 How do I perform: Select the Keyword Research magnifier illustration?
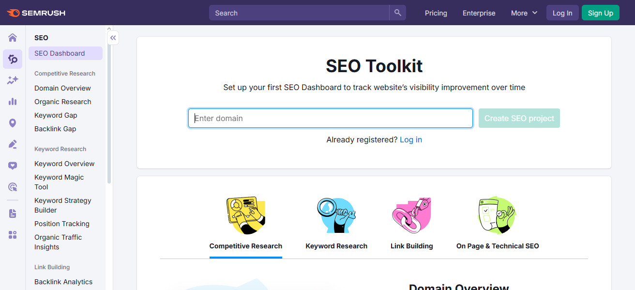tap(336, 215)
